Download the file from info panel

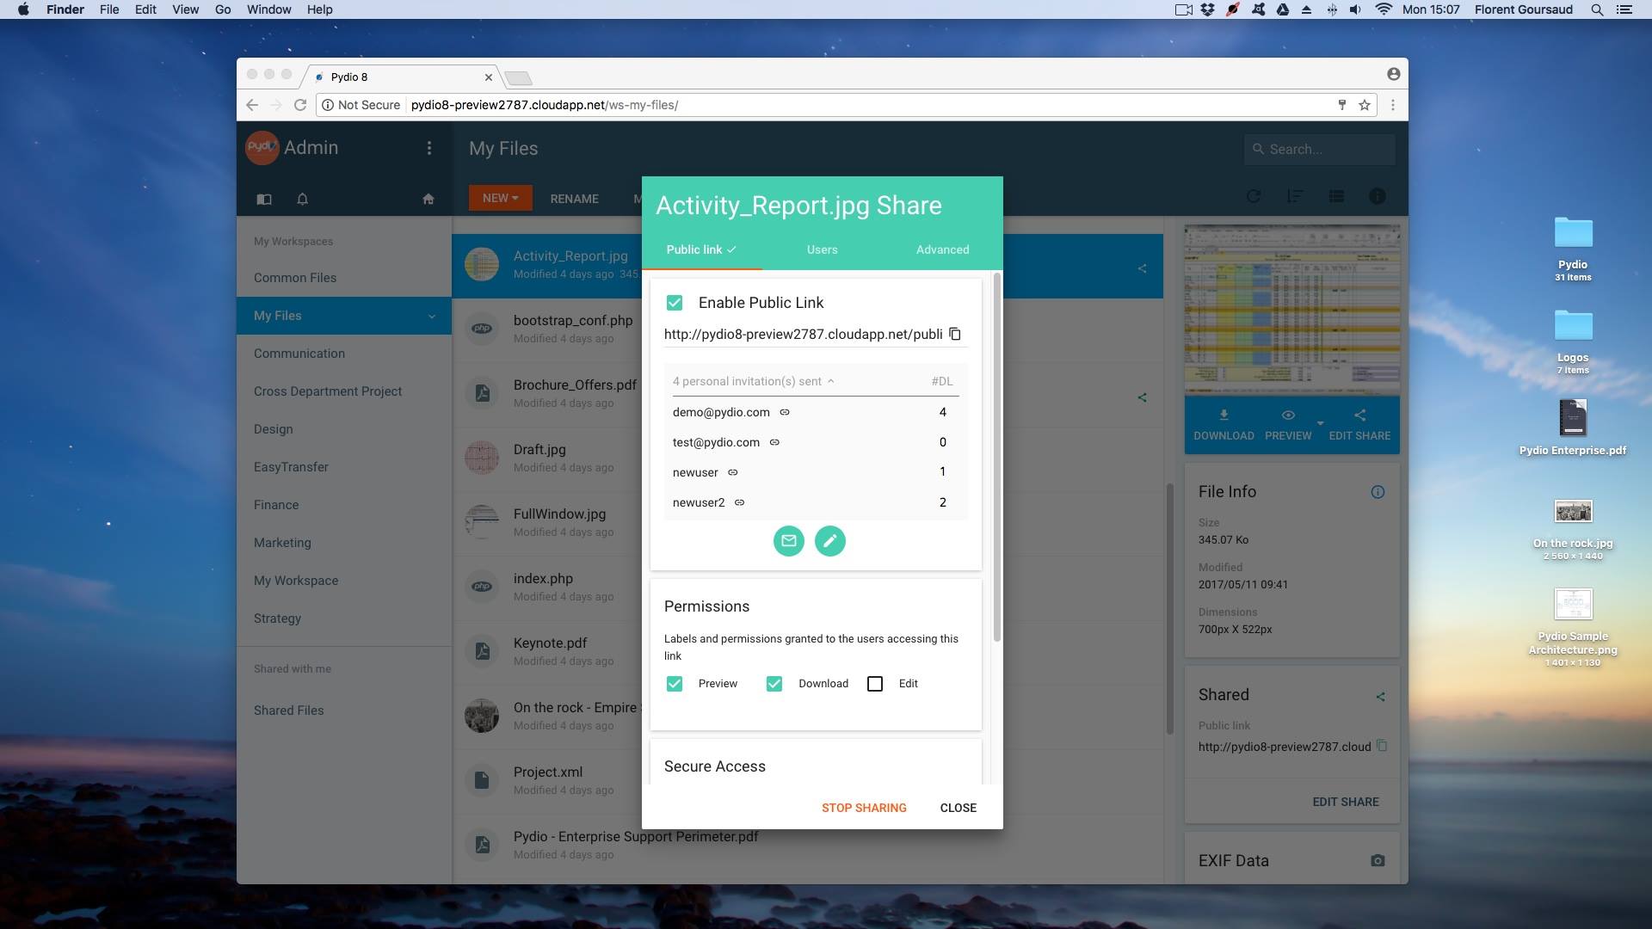(1224, 425)
